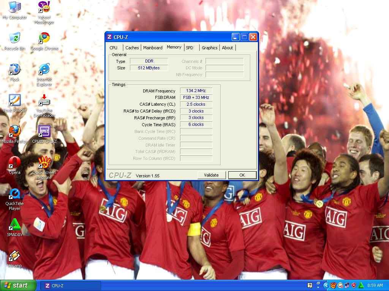Expand hidden tray icons with the arrow
The image size is (389, 291).
(x=326, y=285)
